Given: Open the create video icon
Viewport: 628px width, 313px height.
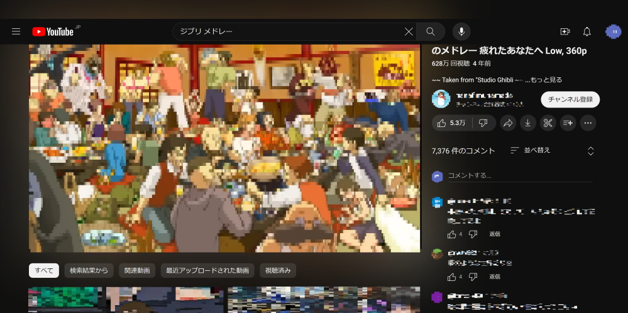Looking at the screenshot, I should [x=565, y=31].
